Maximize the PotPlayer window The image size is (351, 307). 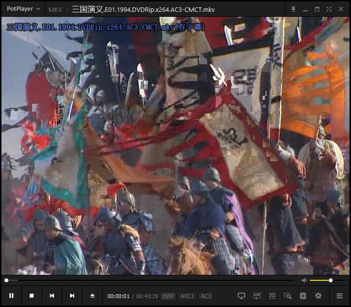317,9
